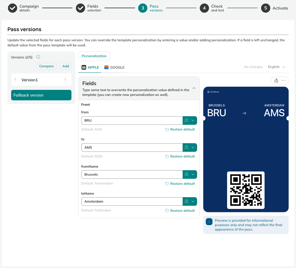Select the Version1 list item
Viewport: 296px width, 268px height.
41,80
